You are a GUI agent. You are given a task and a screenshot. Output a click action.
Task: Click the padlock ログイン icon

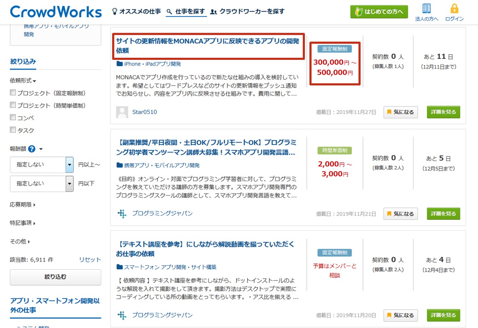[454, 8]
